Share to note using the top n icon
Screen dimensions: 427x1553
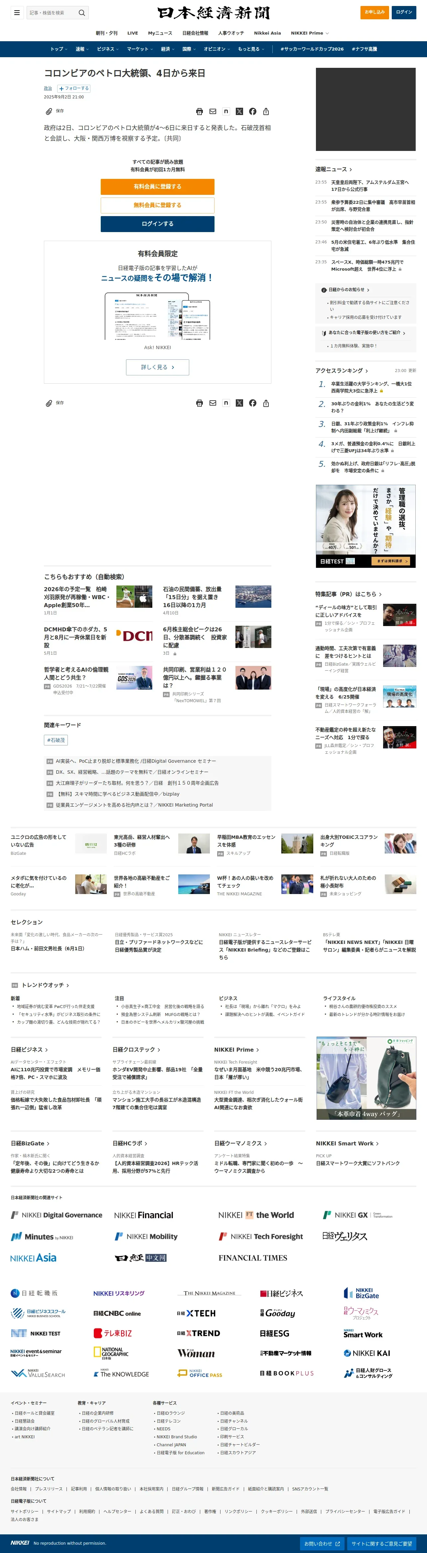[x=226, y=111]
